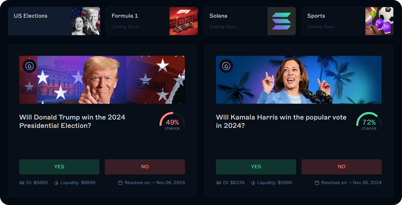Bet YES on Donald Trump winning
This screenshot has width=402, height=205.
click(59, 167)
